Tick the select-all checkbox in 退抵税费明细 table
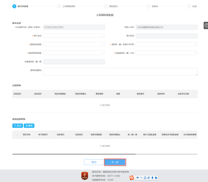The image size is (208, 182). pyautogui.click(x=17, y=134)
